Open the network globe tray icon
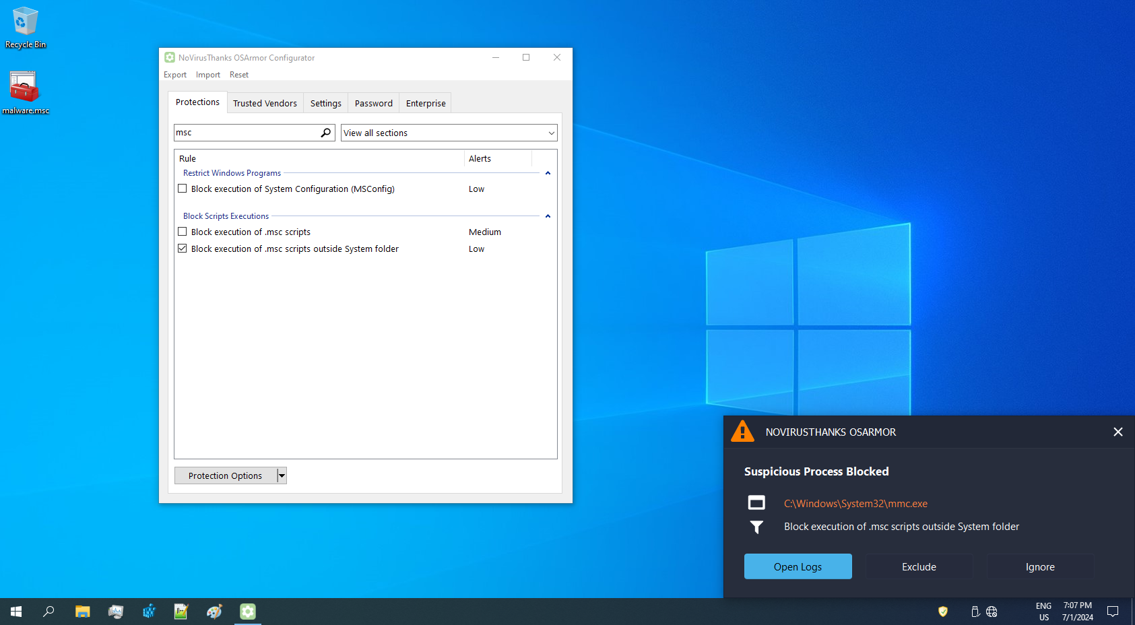 [x=992, y=612]
